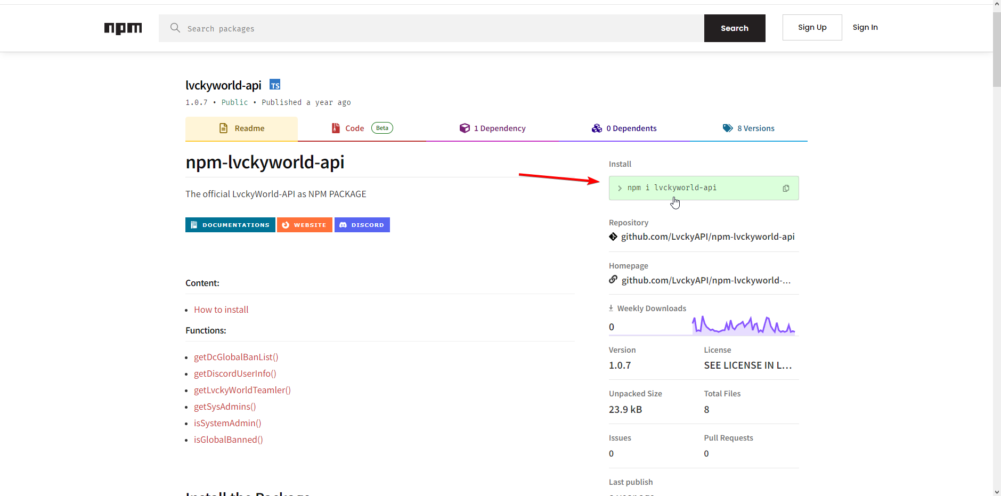This screenshot has height=496, width=1001.
Task: Select the 0 Dependents tab
Action: pyautogui.click(x=624, y=128)
